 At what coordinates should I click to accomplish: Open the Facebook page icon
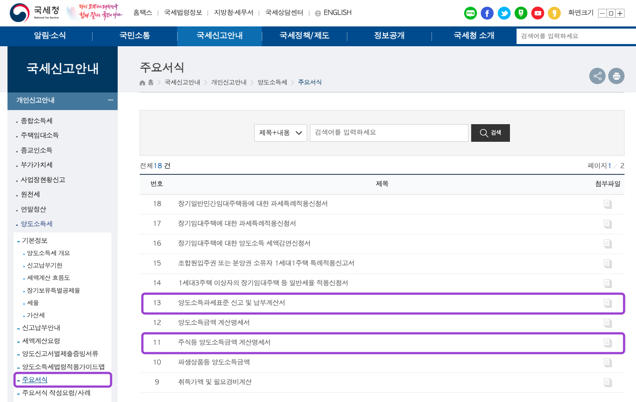pos(487,13)
